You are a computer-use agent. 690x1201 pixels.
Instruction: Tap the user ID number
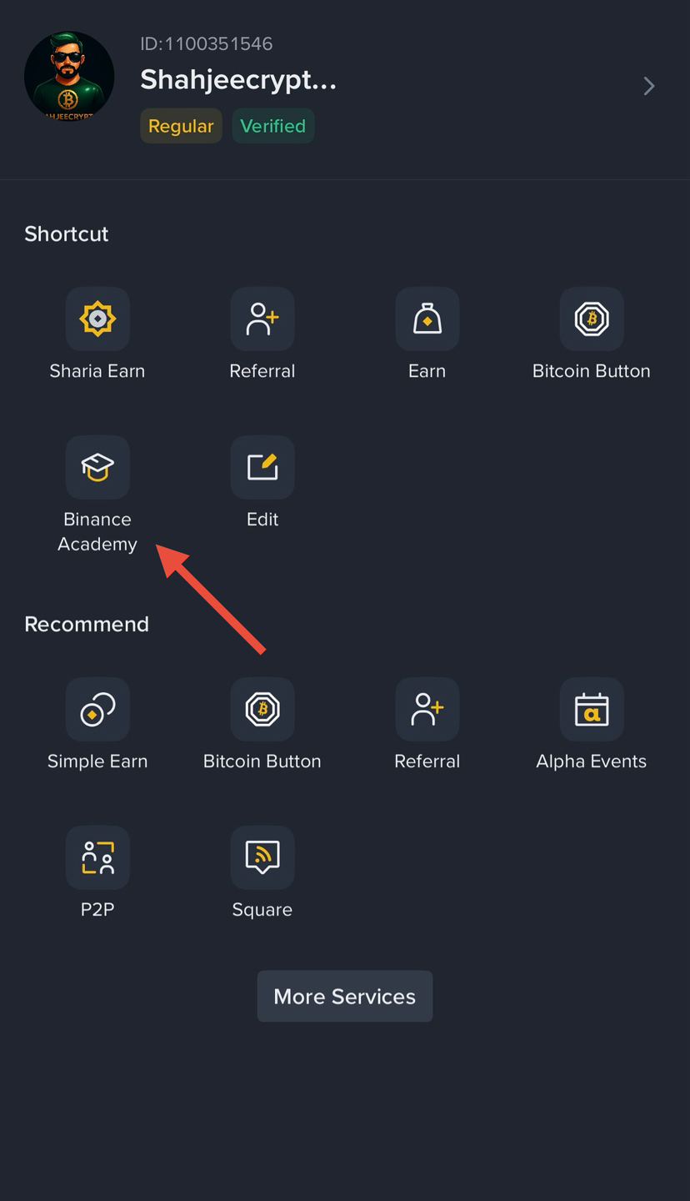click(x=207, y=43)
